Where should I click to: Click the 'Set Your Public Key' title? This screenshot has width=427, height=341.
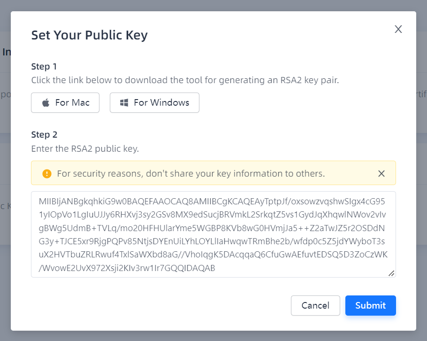(x=89, y=35)
